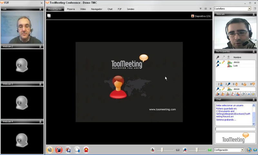This screenshot has width=258, height=155.
Task: Toggle the webcam button in bottom toolbar
Action: (x=50, y=150)
